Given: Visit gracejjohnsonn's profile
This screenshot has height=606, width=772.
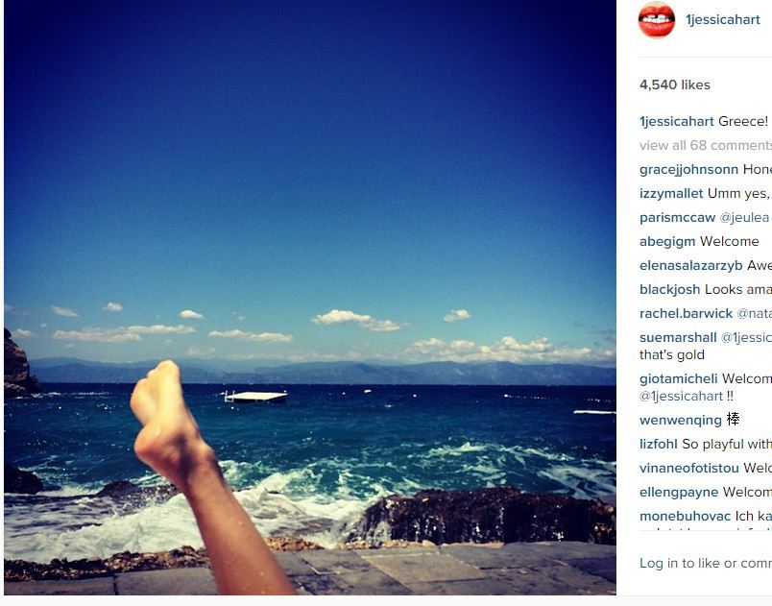Looking at the screenshot, I should click(x=688, y=169).
